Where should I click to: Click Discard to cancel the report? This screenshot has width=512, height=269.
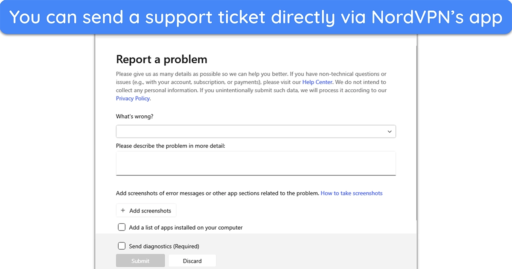point(192,261)
